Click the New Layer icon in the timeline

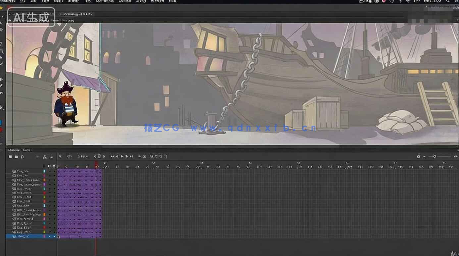click(10, 156)
